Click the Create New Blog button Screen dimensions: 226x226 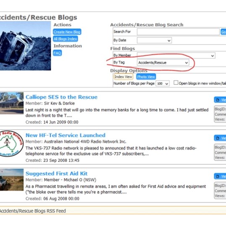tap(67, 32)
